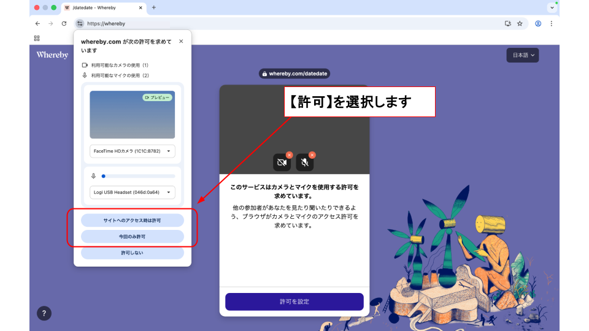
Task: Click サイトへのアクセス時は許可 button
Action: click(132, 220)
